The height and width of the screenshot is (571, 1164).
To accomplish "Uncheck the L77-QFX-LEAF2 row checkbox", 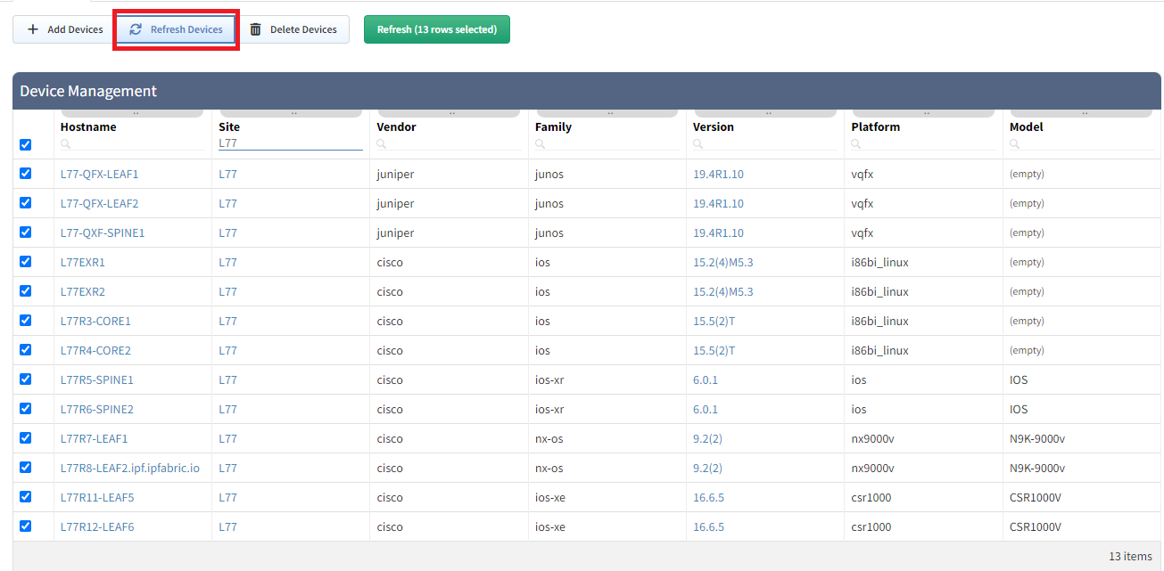I will coord(25,203).
